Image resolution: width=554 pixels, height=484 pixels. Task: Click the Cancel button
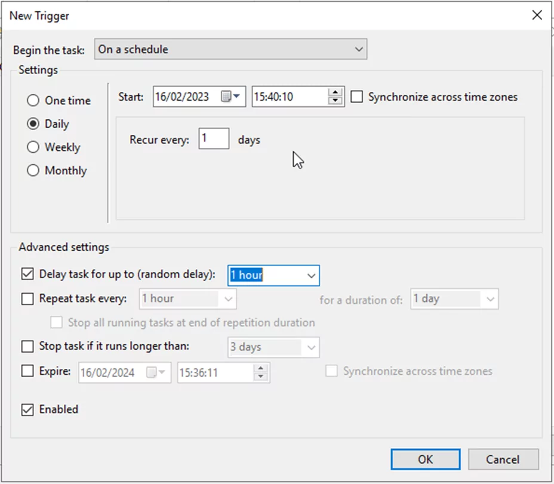[503, 460]
